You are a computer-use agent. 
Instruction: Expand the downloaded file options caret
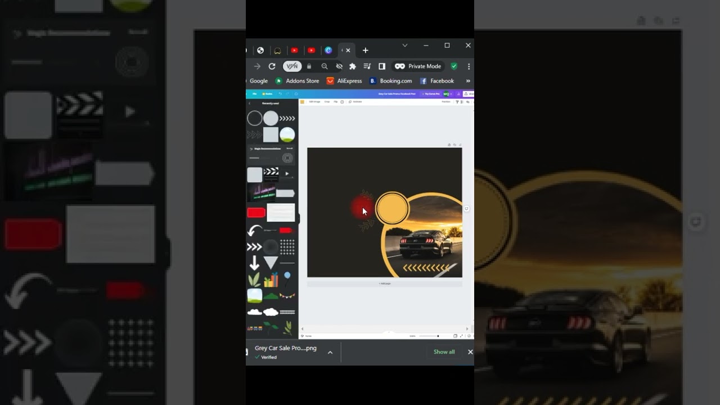pos(330,352)
